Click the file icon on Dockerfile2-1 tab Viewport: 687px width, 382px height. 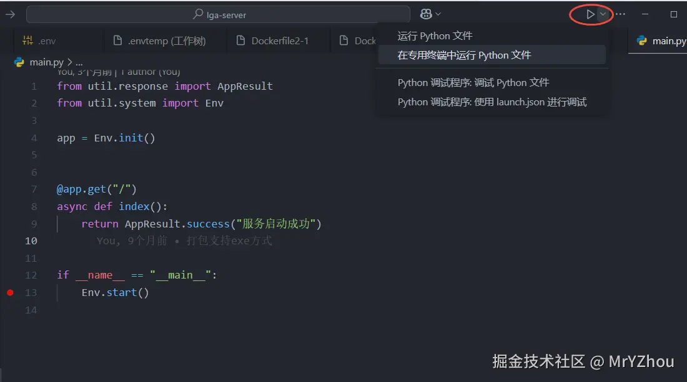click(240, 41)
